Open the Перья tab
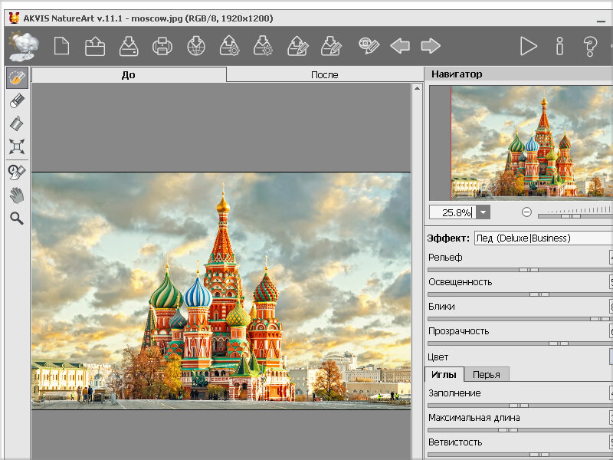613x460 pixels. [487, 375]
